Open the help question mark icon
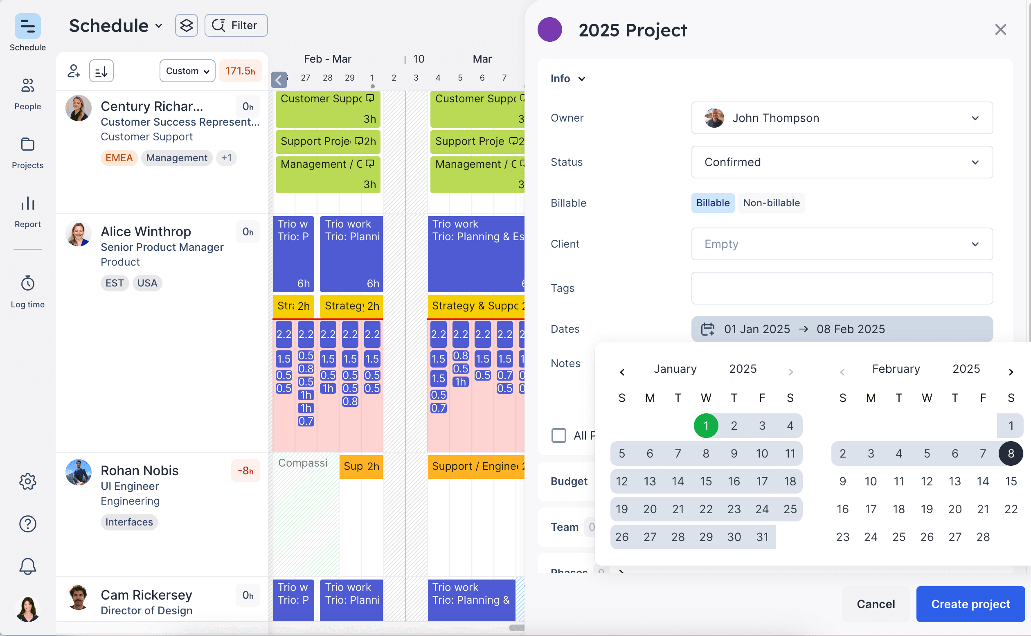Viewport: 1031px width, 636px height. tap(27, 524)
